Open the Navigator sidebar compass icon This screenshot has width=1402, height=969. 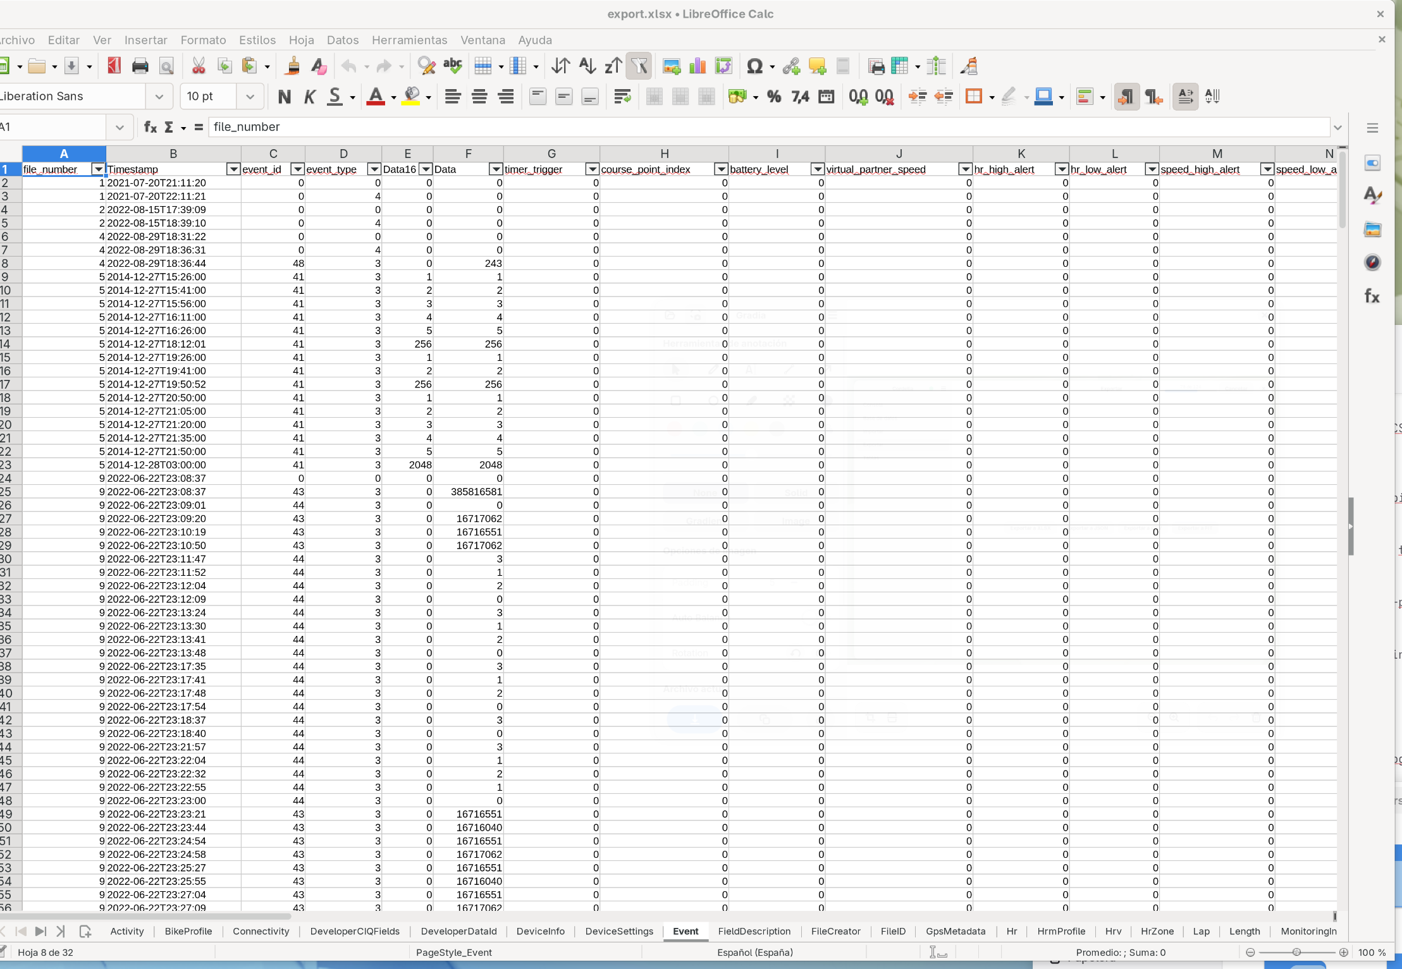1372,262
